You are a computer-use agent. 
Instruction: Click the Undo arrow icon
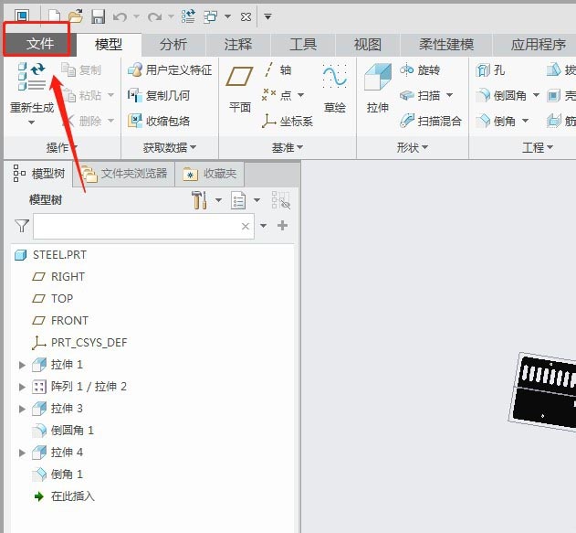click(120, 16)
